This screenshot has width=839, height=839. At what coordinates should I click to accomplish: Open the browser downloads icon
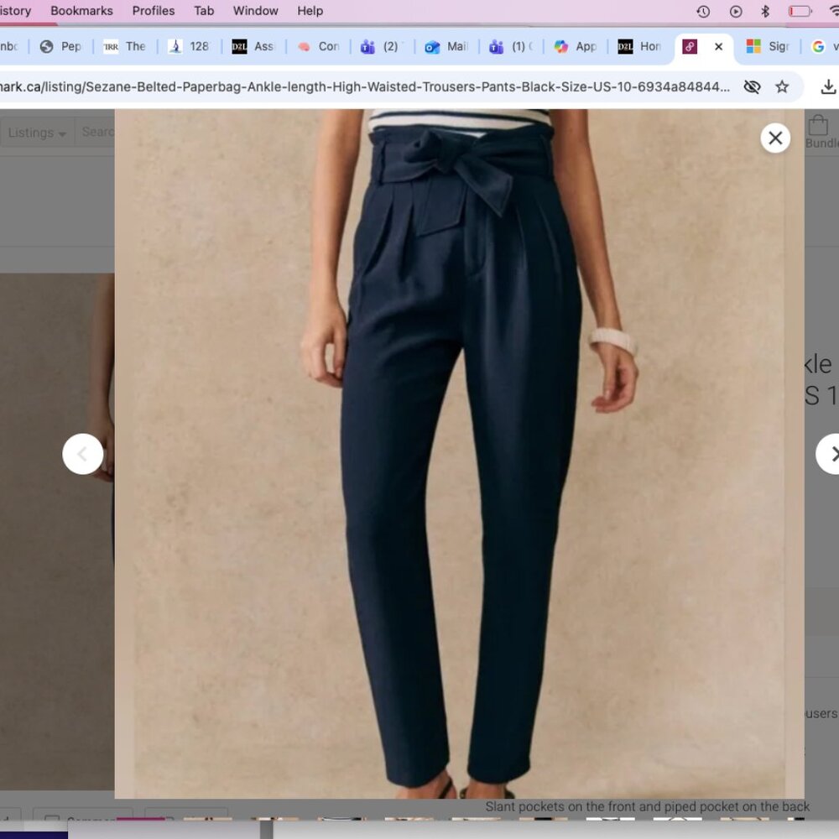(828, 86)
